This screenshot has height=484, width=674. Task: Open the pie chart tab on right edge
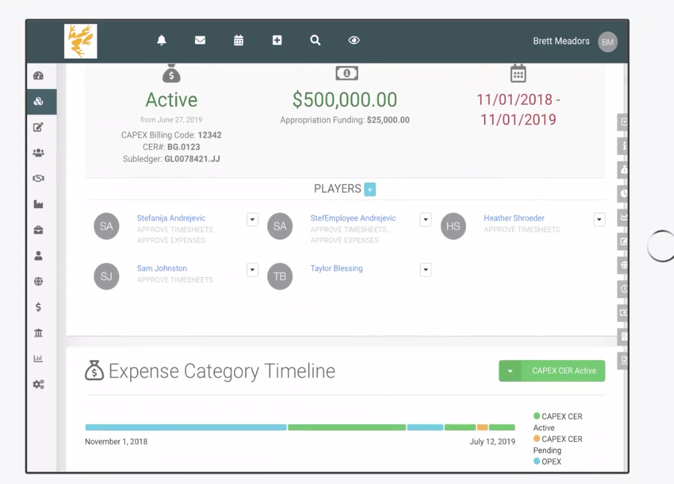(x=623, y=193)
